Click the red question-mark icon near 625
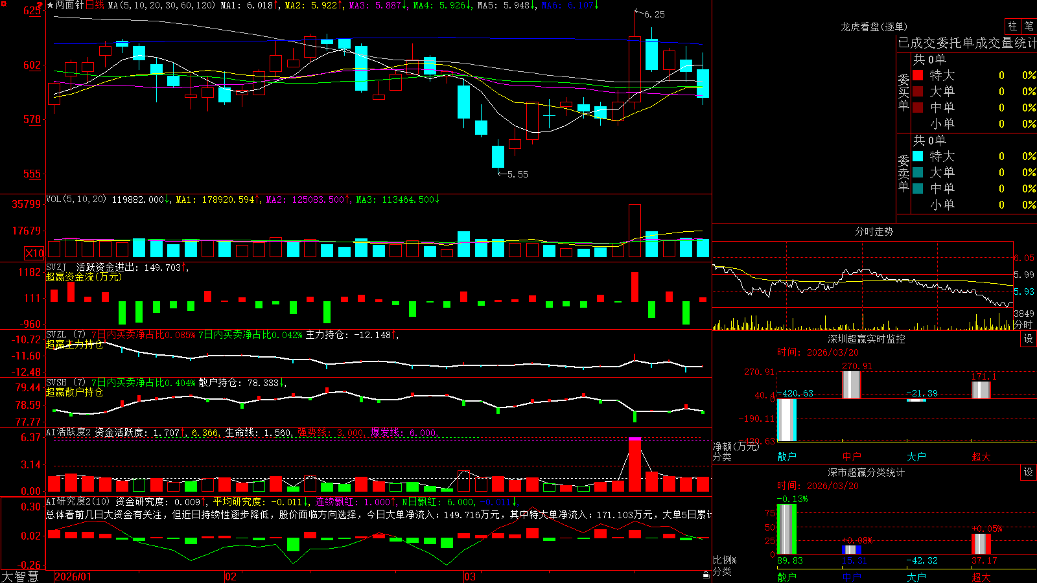This screenshot has height=583, width=1037. coord(40,5)
